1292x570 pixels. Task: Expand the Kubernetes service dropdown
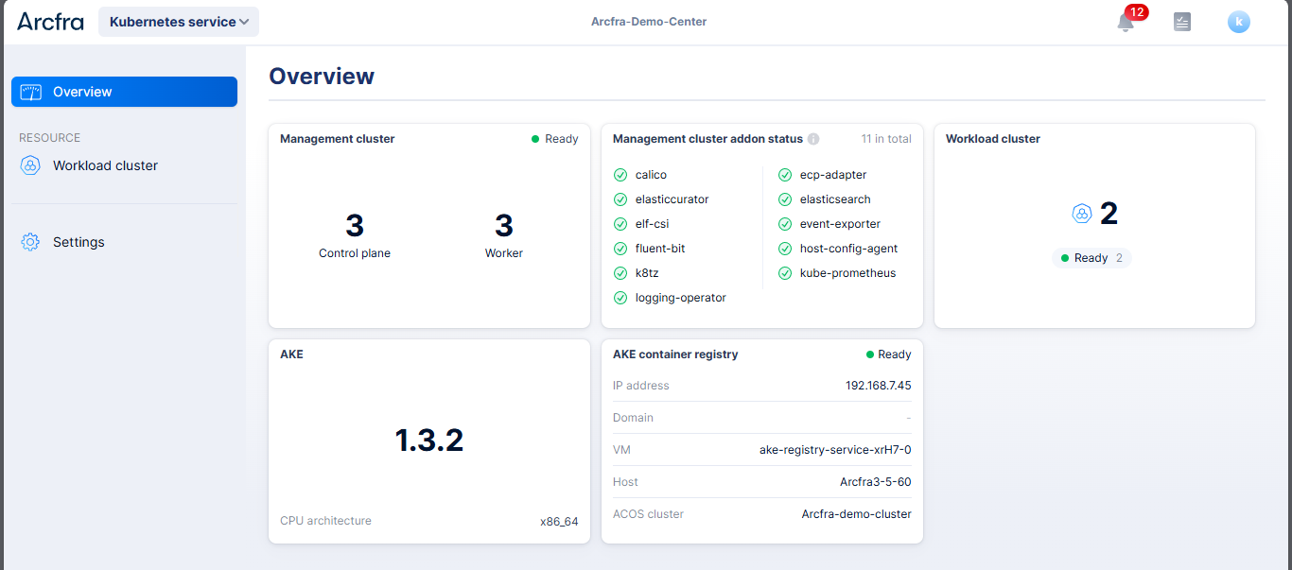point(179,22)
